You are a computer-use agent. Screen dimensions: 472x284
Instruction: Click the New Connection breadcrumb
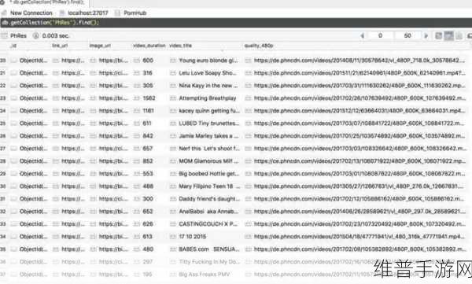tap(31, 13)
